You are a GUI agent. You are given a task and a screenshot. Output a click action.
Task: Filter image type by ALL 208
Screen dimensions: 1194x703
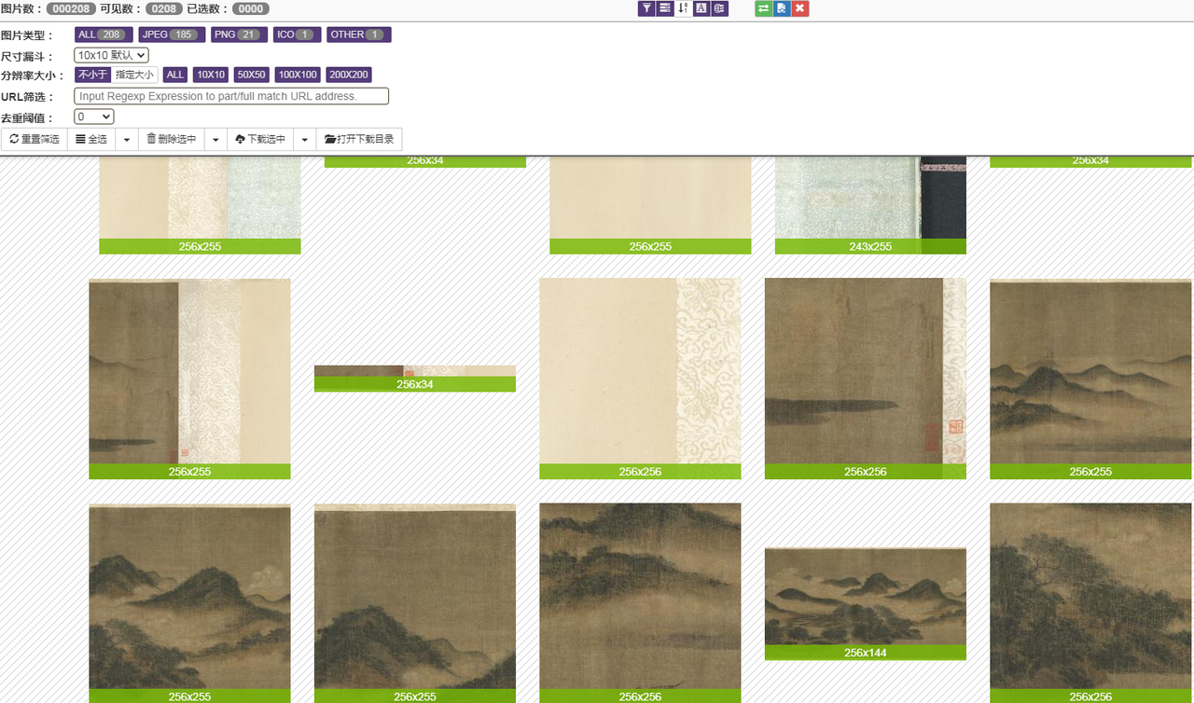click(104, 34)
